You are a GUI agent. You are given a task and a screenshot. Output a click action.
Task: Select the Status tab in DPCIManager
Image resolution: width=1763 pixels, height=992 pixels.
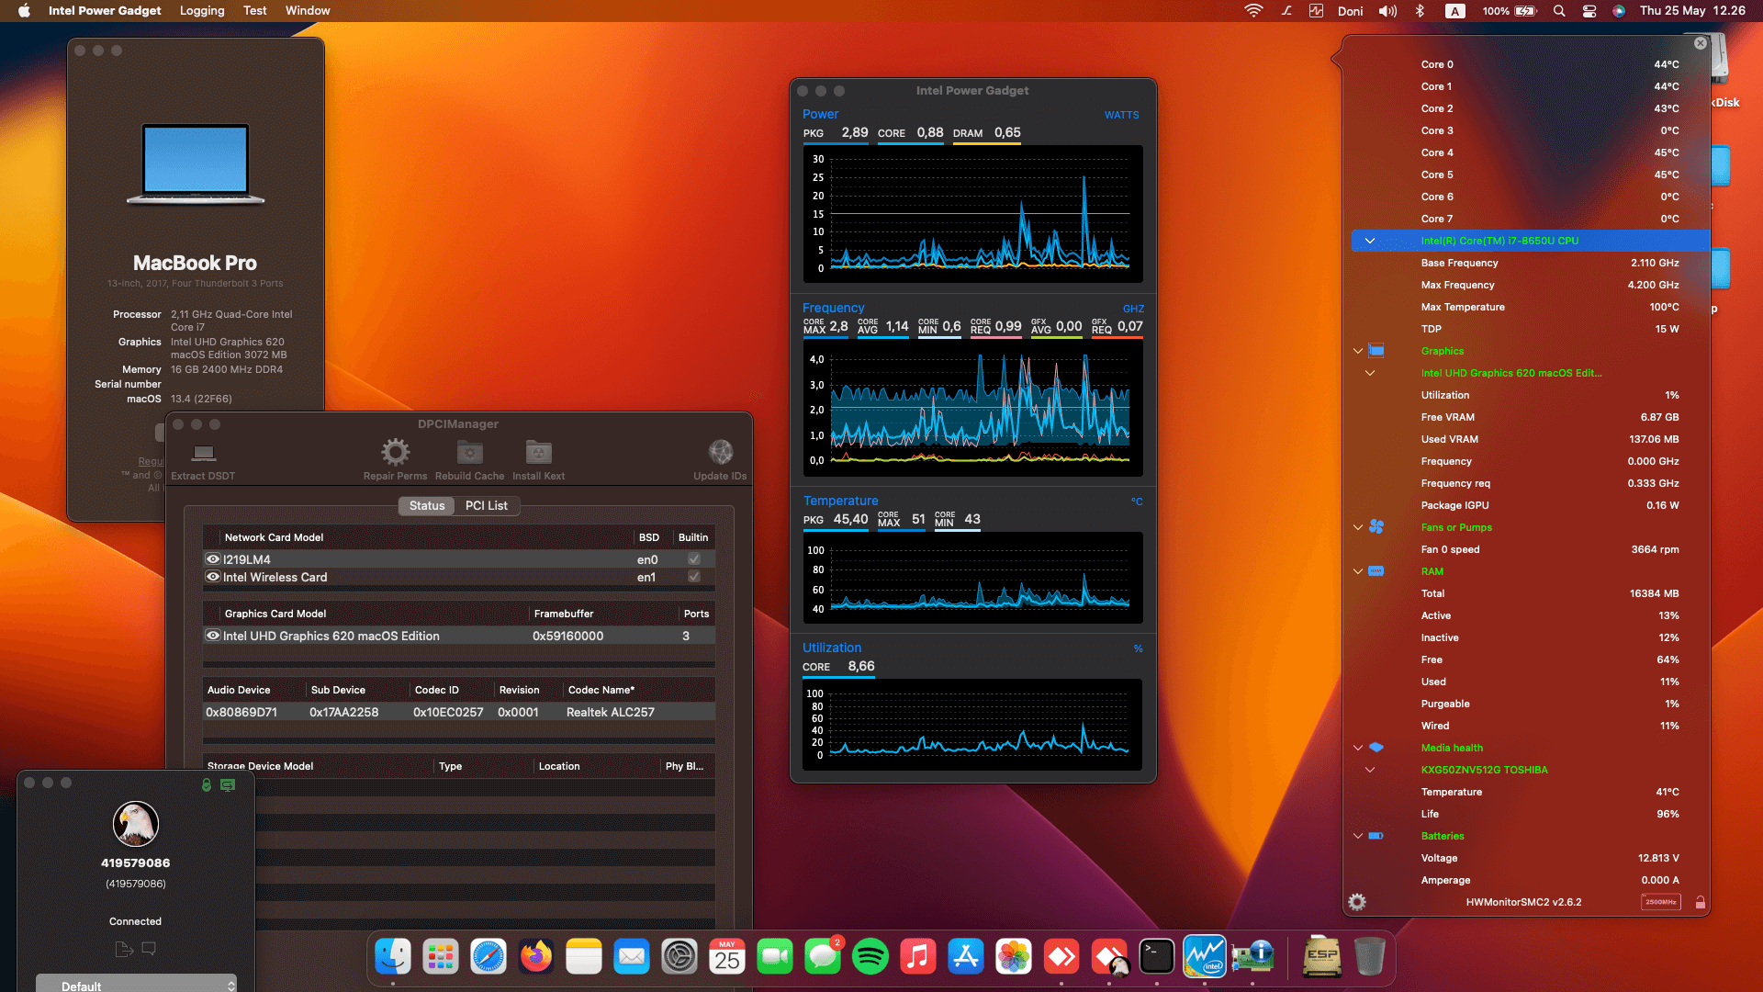click(427, 505)
